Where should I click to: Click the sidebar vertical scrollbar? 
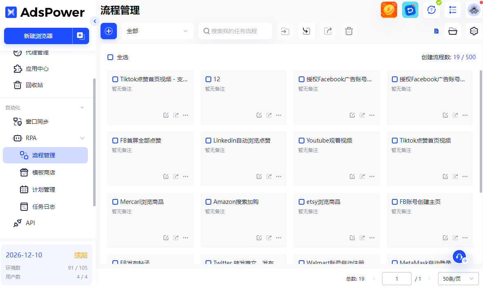tap(94, 142)
